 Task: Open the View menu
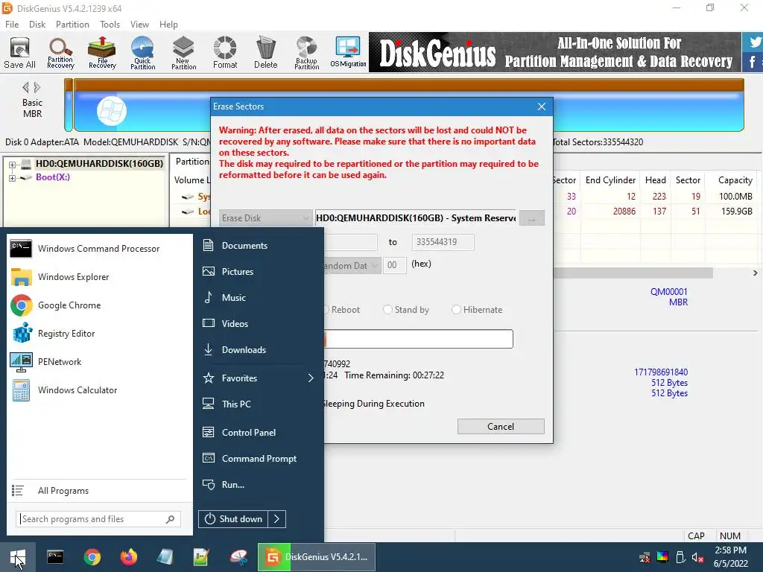[139, 25]
